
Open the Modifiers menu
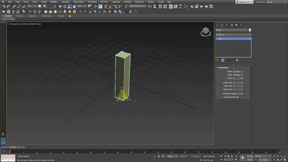tap(54, 2)
